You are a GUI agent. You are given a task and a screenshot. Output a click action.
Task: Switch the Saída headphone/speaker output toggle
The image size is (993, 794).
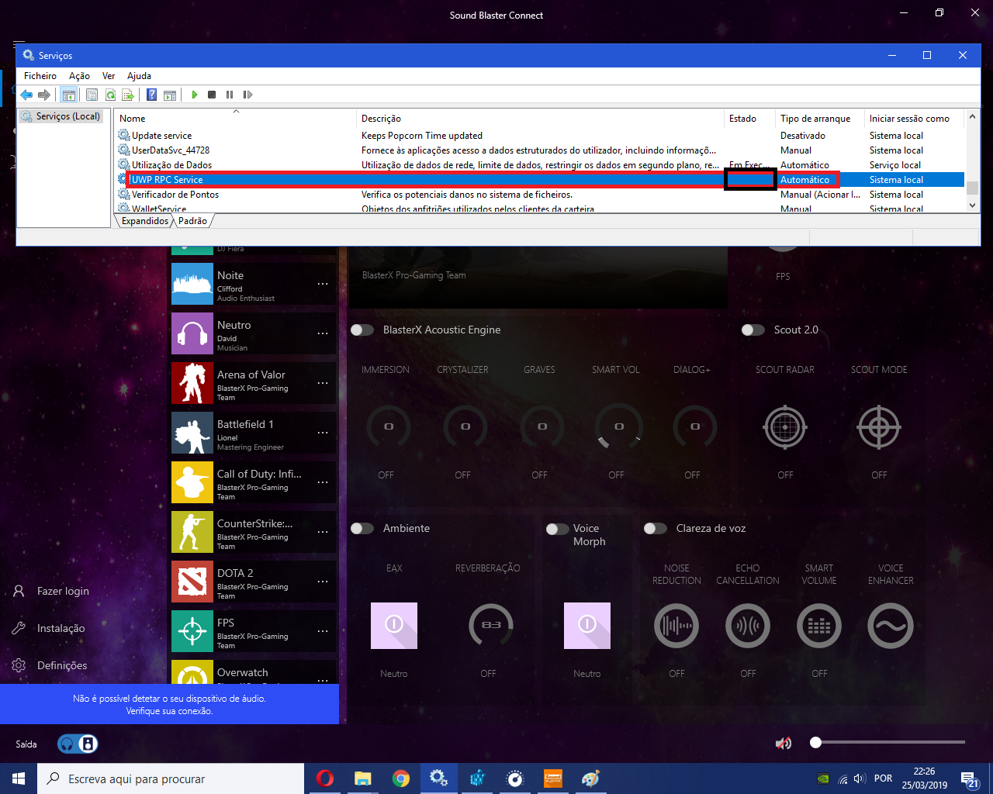coord(78,744)
